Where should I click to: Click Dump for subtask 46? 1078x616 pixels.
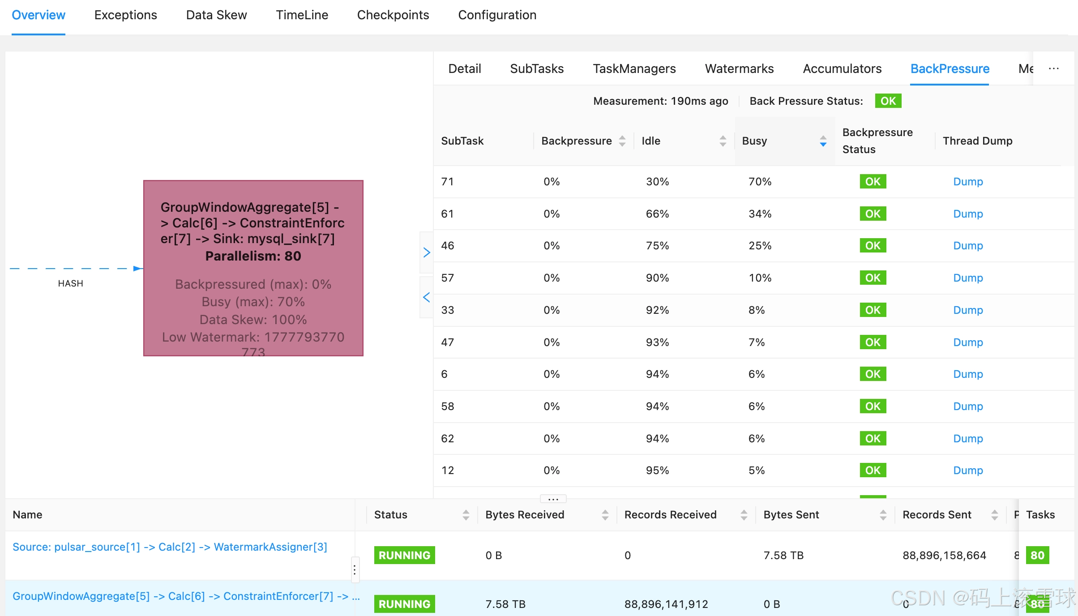coord(968,246)
